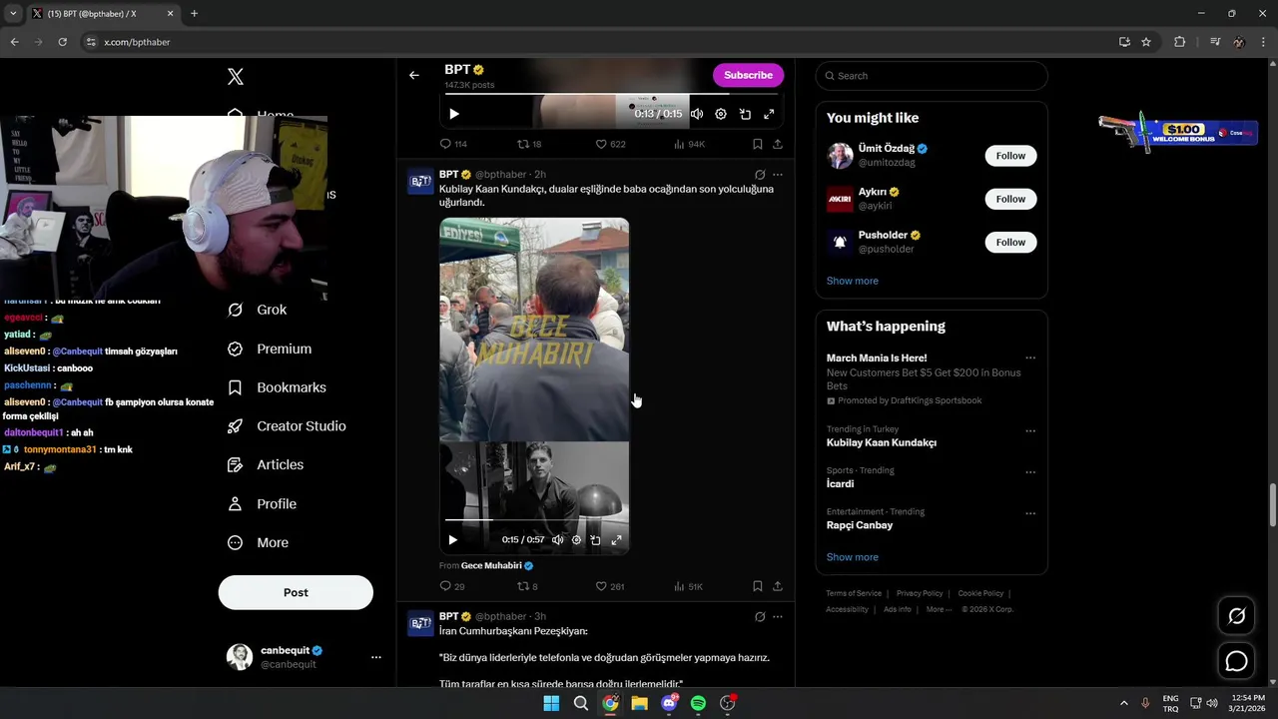
Task: Reply to post with 114 comments
Action: point(453,144)
